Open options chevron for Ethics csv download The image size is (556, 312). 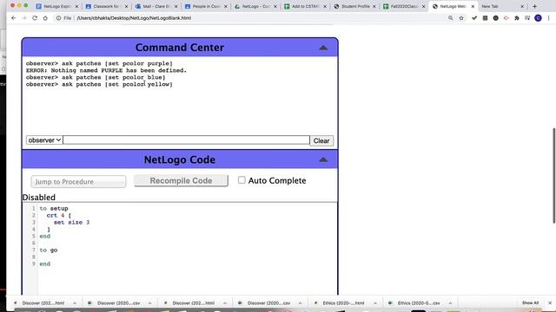click(x=450, y=303)
